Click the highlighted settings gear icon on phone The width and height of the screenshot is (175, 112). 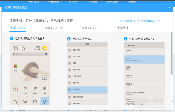coord(45,102)
